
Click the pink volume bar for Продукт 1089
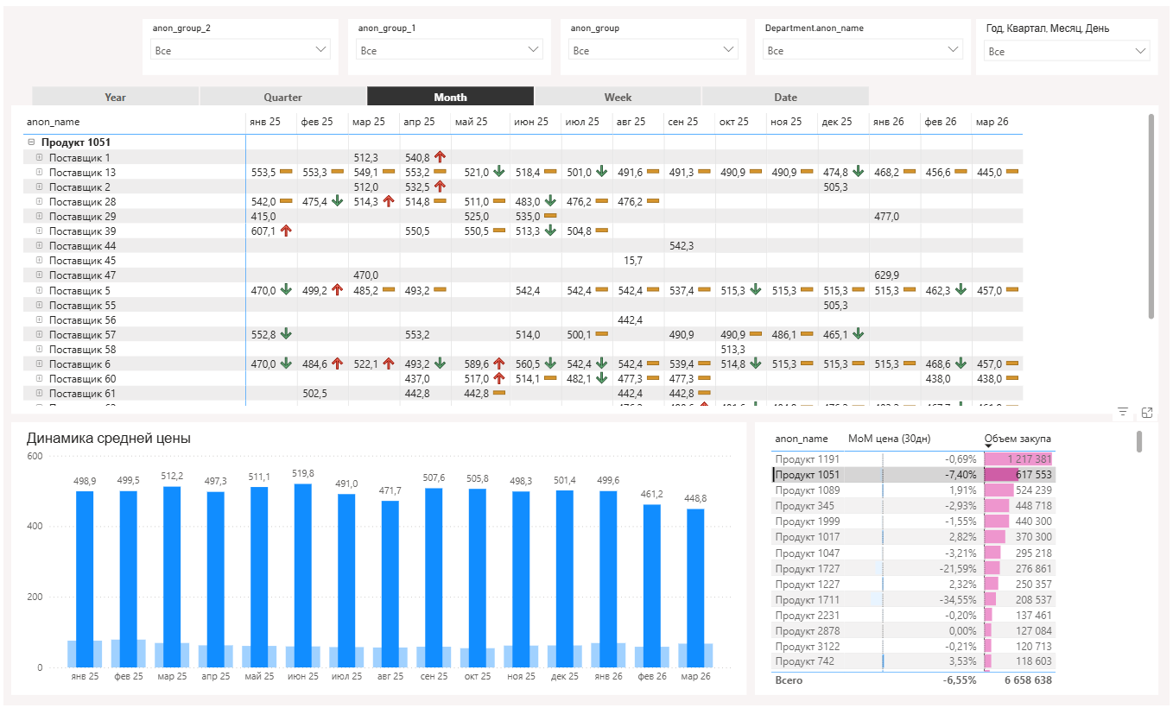pos(998,490)
